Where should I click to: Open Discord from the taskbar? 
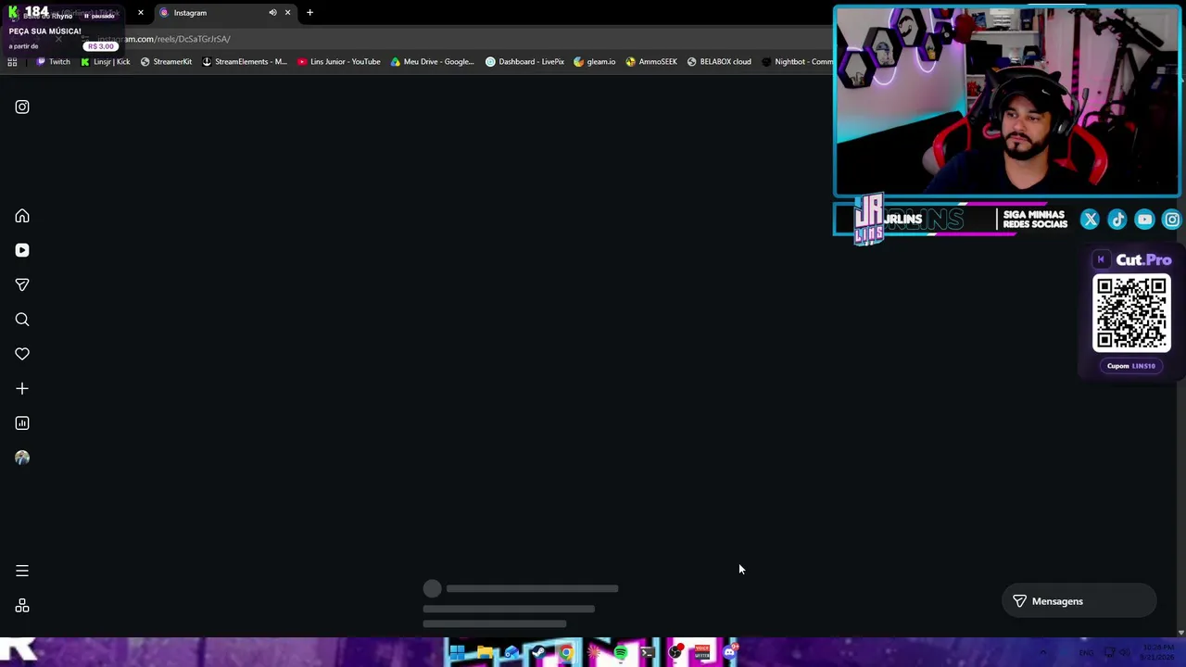point(730,653)
